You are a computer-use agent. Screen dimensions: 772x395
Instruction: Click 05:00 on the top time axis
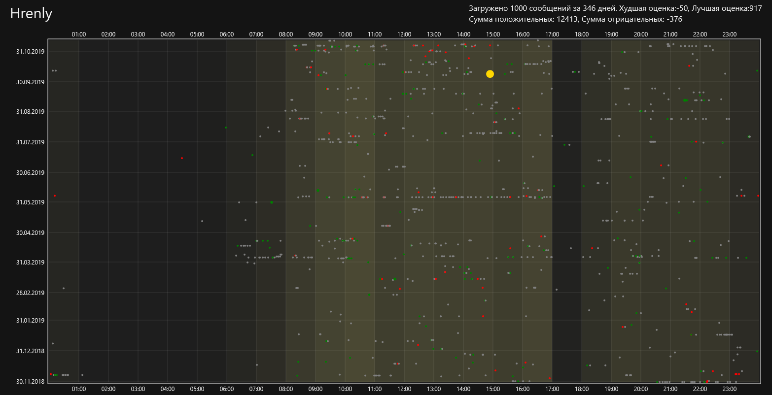(197, 34)
